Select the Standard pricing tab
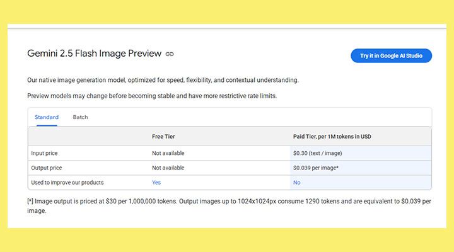The width and height of the screenshot is (454, 252). point(47,117)
